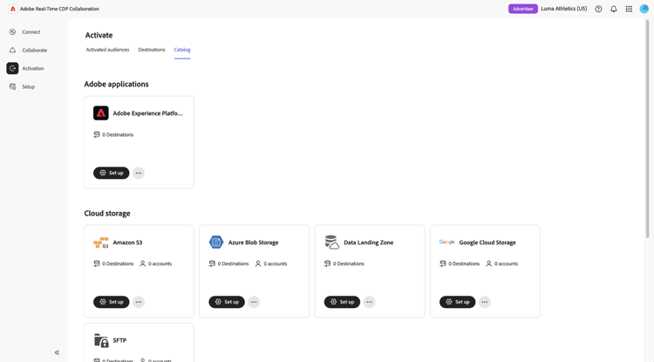This screenshot has width=654, height=362.
Task: Go to Collaborate in the sidebar
Action: coord(35,50)
